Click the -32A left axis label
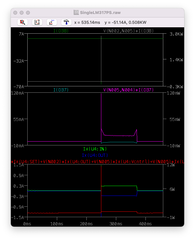The width and height of the screenshot is (195, 240). coord(19,61)
